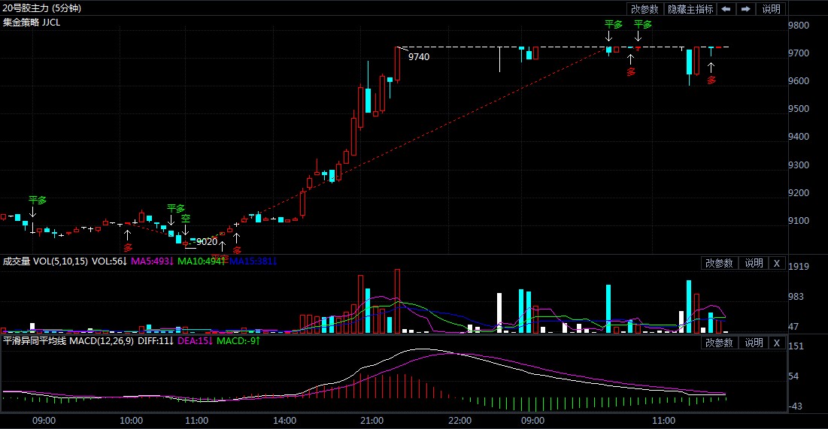
Task: Hide the main indicator via 隐藏主指标
Action: (x=690, y=9)
